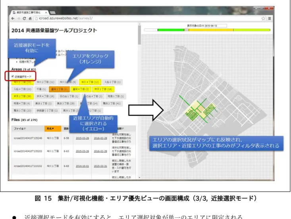Sort table by ファイル column header
Image resolution: width=291 pixels, height=219 pixels.
(x=28, y=129)
